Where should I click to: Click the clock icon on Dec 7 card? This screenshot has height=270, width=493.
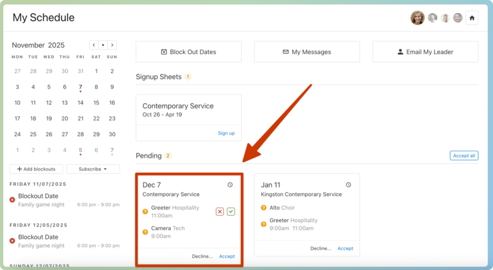coord(230,185)
